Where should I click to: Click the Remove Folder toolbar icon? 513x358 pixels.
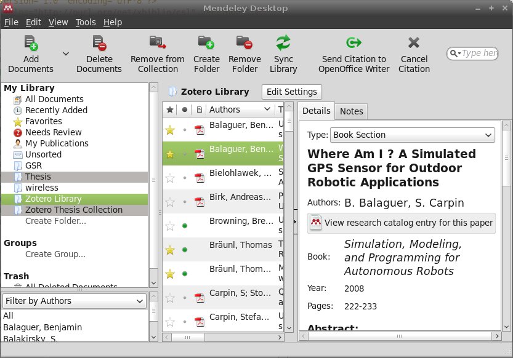[244, 42]
